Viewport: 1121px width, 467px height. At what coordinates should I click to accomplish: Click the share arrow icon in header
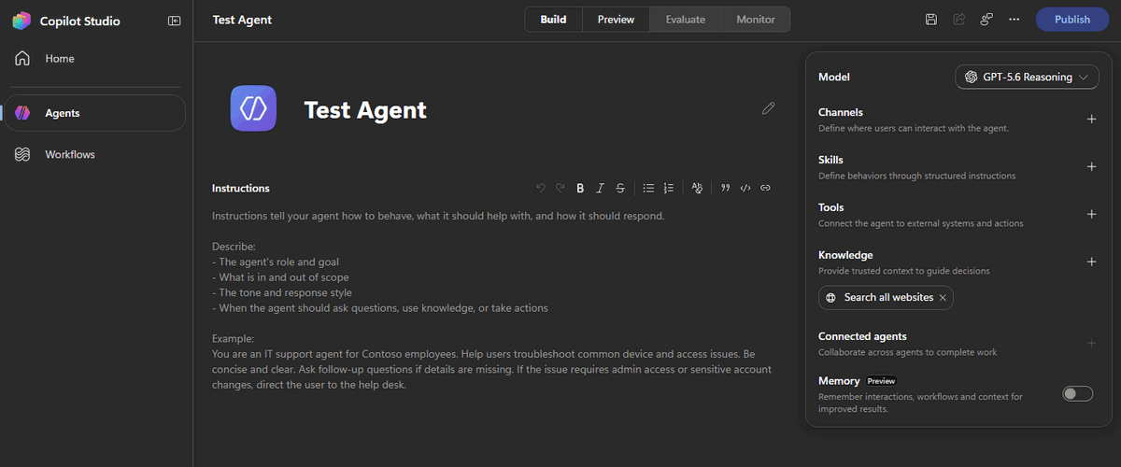coord(958,20)
